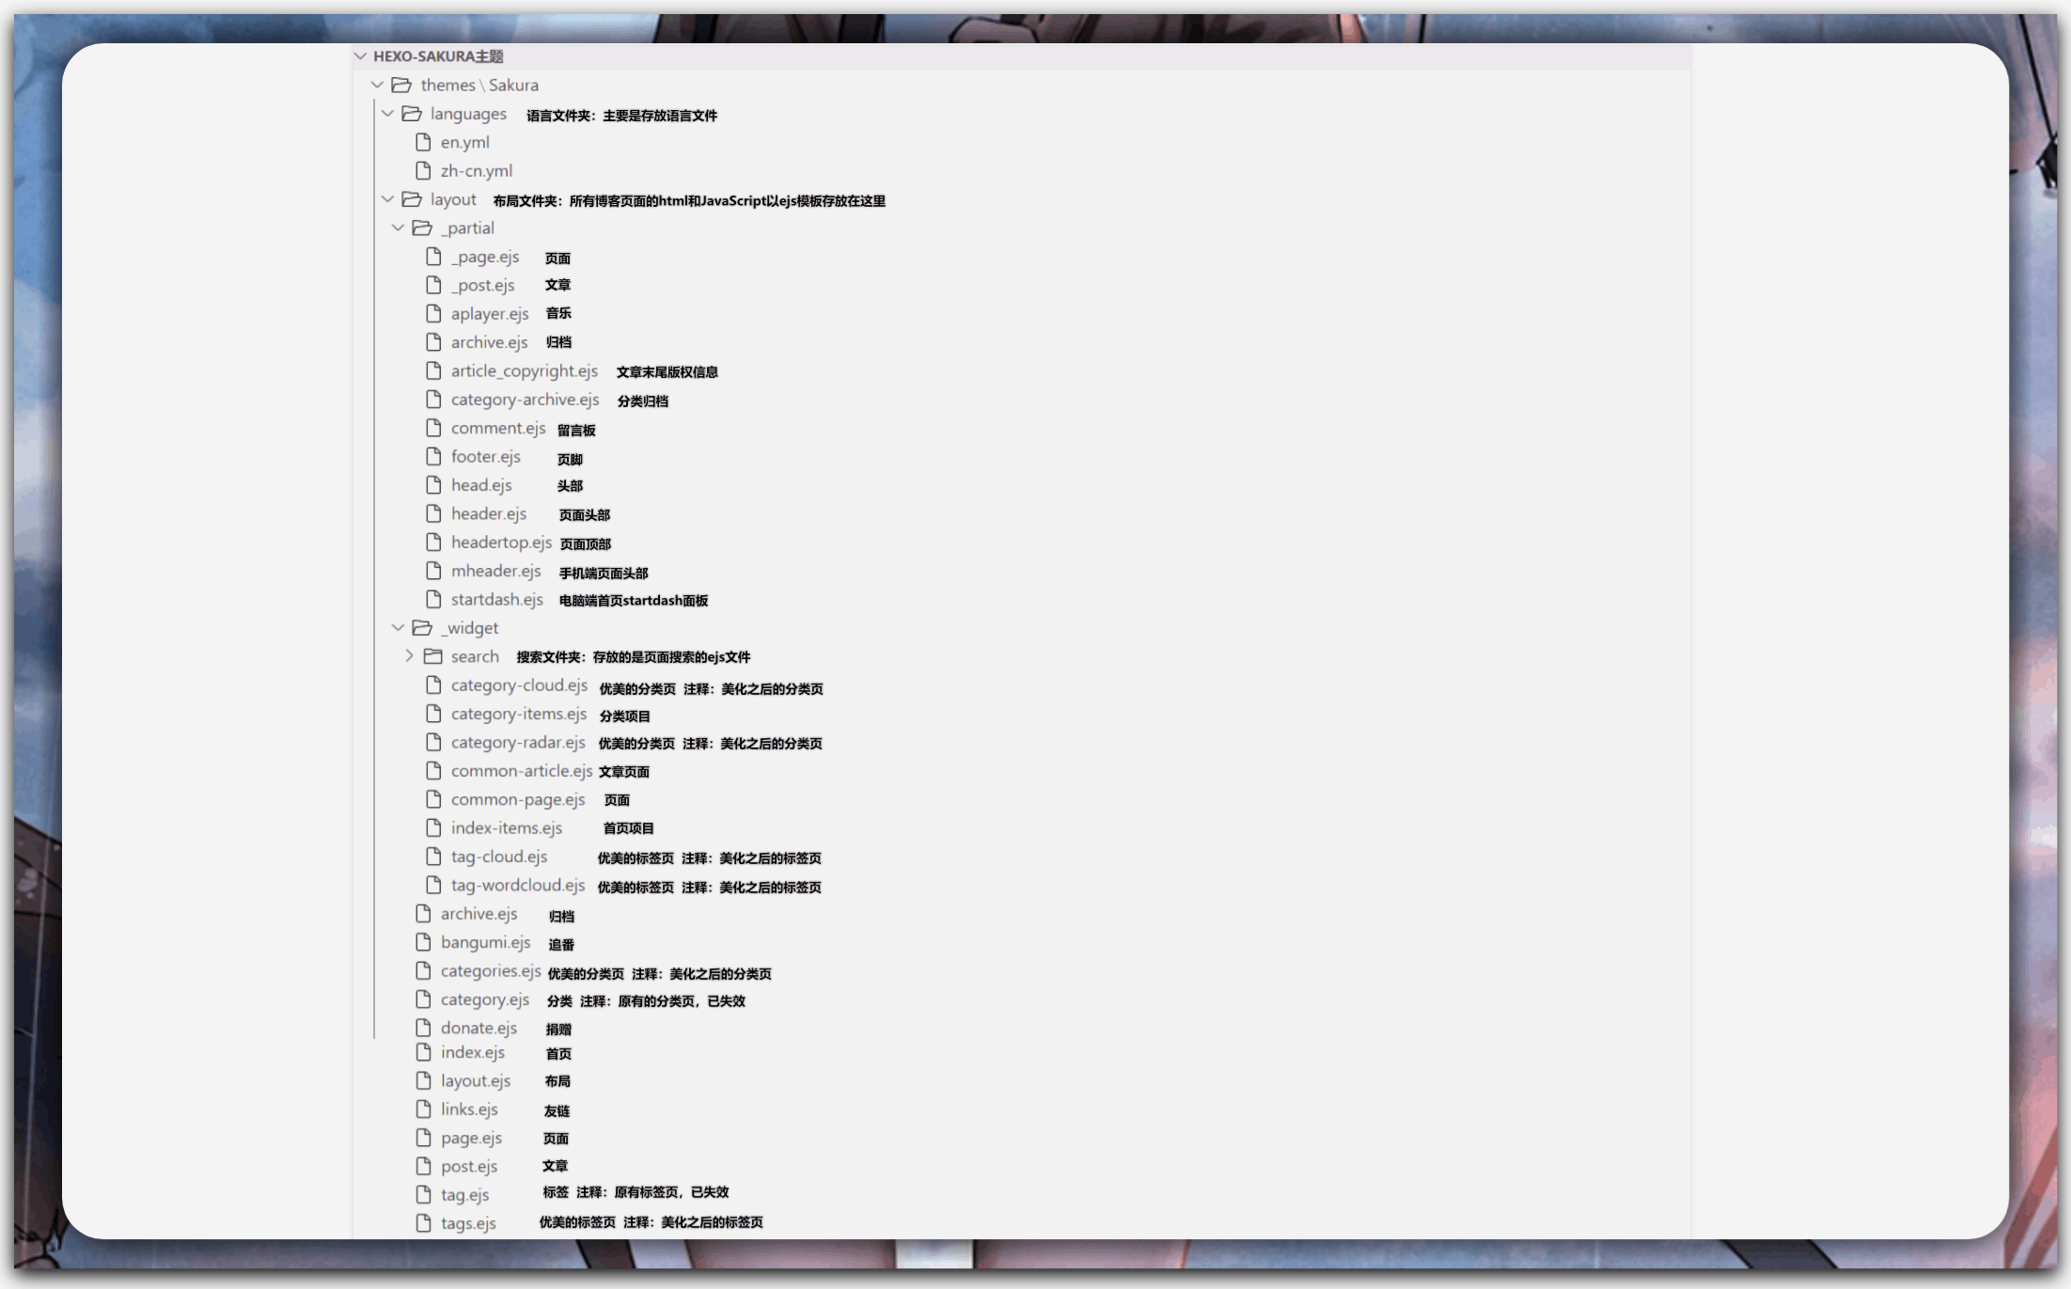Open mheader.ejs file name

pos(495,571)
